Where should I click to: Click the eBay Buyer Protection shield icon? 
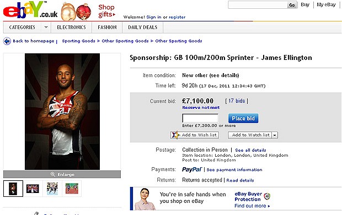[267, 196]
